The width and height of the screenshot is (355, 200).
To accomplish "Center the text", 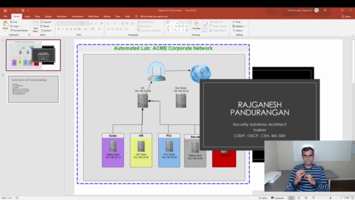I will [112, 29].
